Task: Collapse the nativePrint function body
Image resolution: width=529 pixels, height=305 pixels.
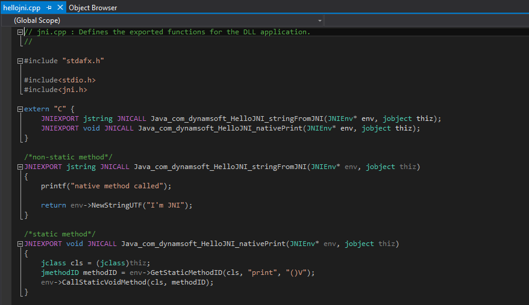Action: pos(20,244)
